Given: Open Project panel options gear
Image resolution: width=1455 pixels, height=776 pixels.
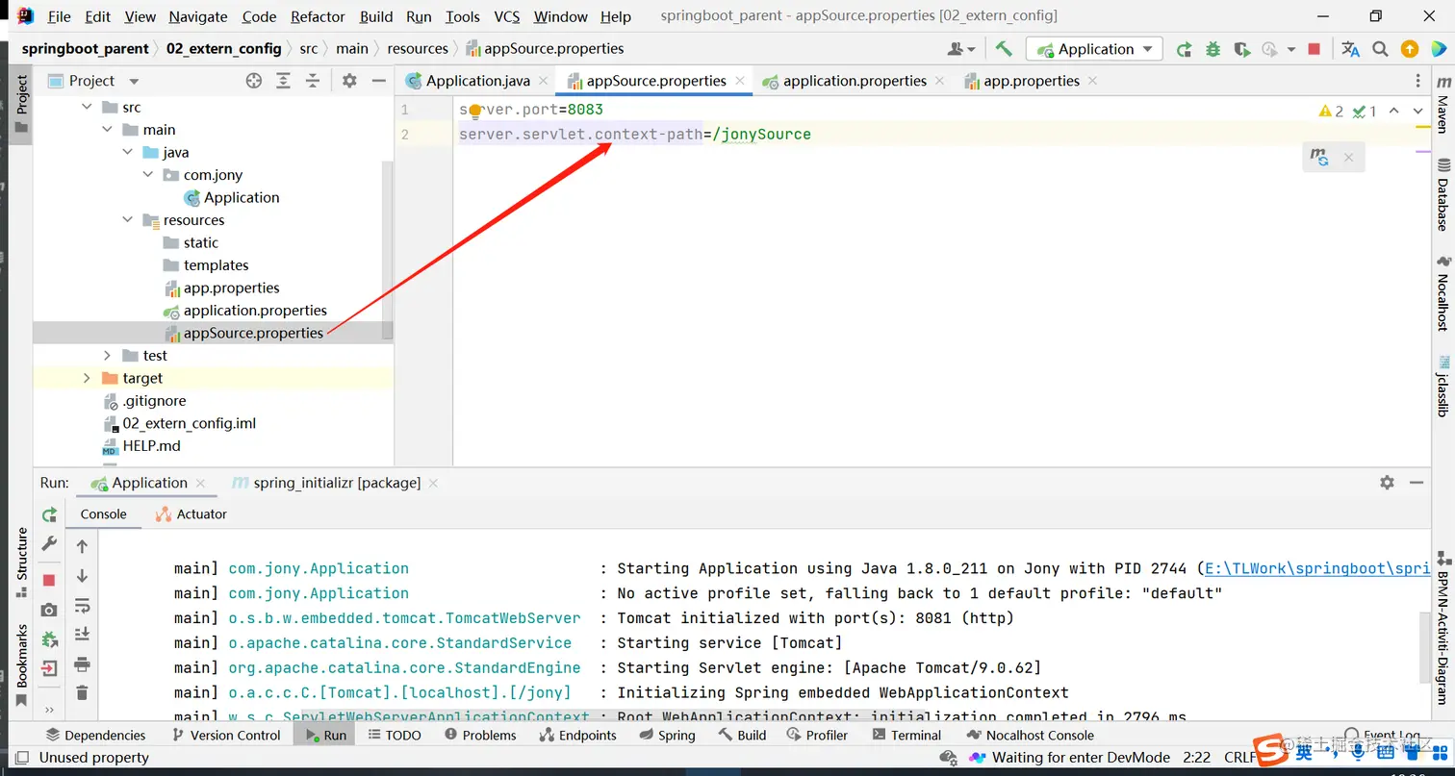Looking at the screenshot, I should click(x=349, y=81).
